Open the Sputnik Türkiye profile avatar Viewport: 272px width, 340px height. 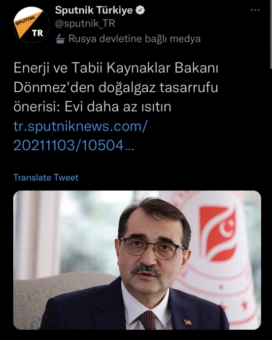tap(32, 25)
